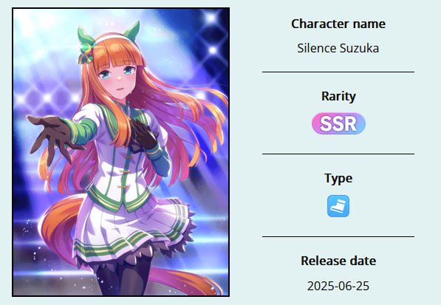Select the Silence Suzuka name text
This screenshot has height=305, width=441.
pyautogui.click(x=338, y=48)
